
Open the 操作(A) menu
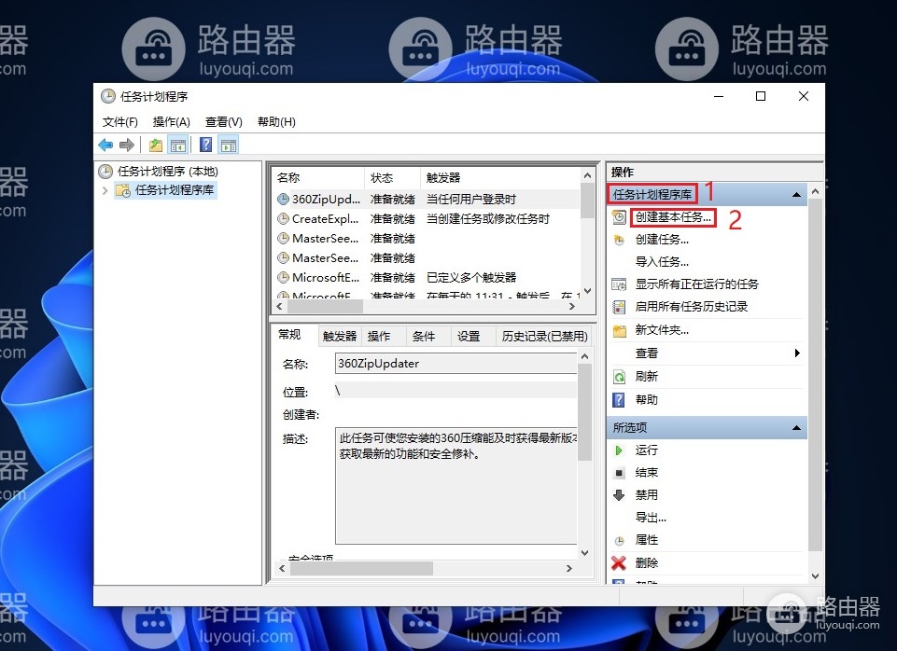coord(172,122)
